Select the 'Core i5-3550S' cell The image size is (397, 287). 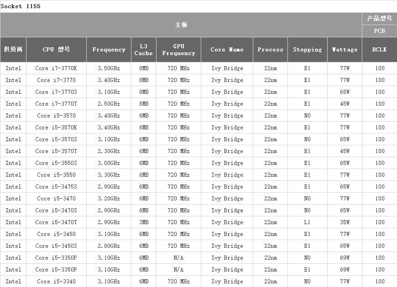(x=56, y=163)
